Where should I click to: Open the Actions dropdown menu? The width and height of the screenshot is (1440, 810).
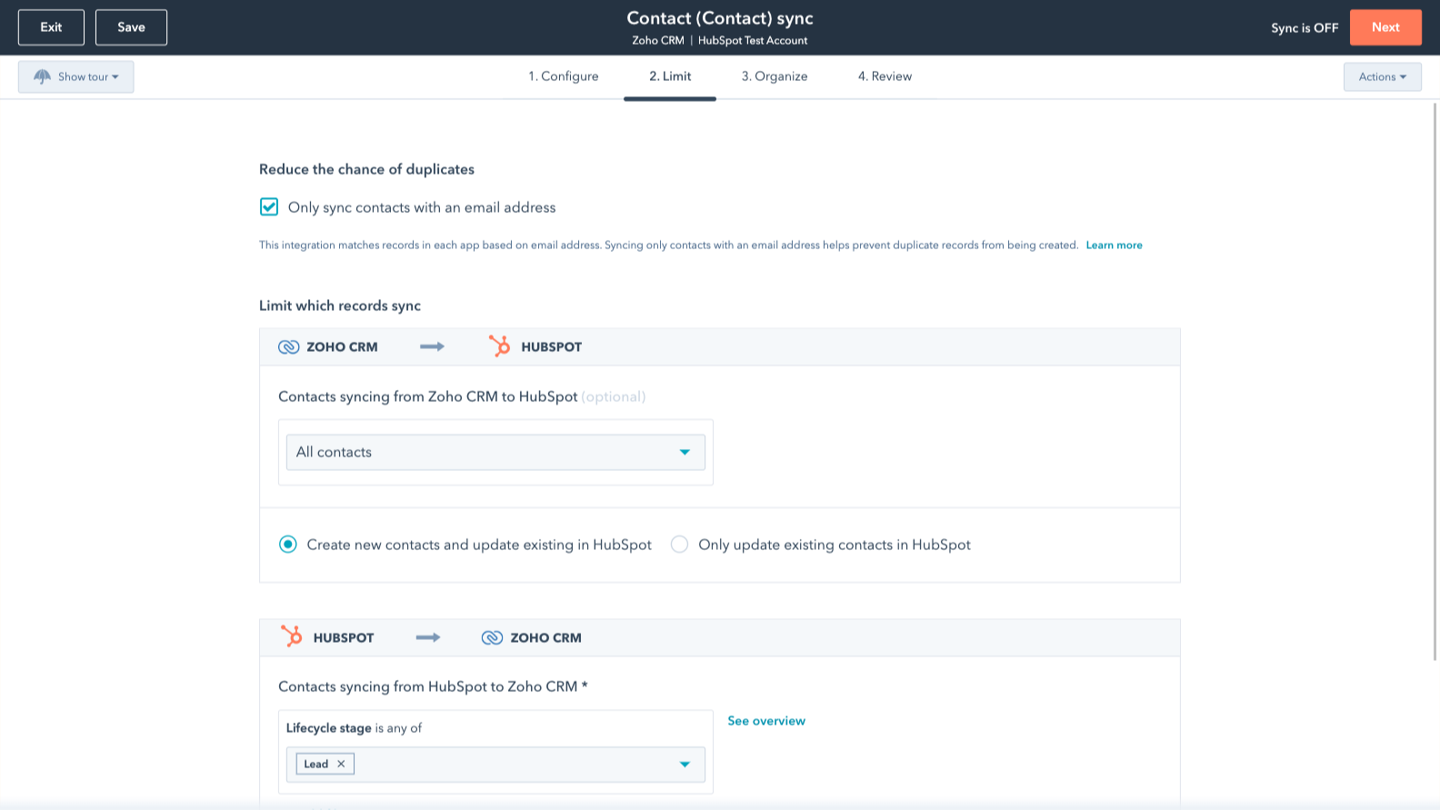1382,77
